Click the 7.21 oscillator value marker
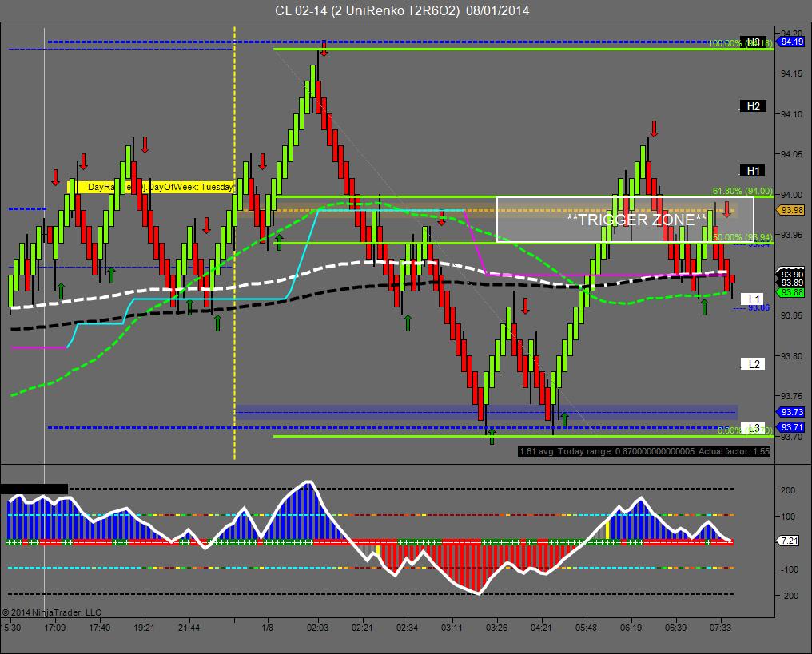 789,541
